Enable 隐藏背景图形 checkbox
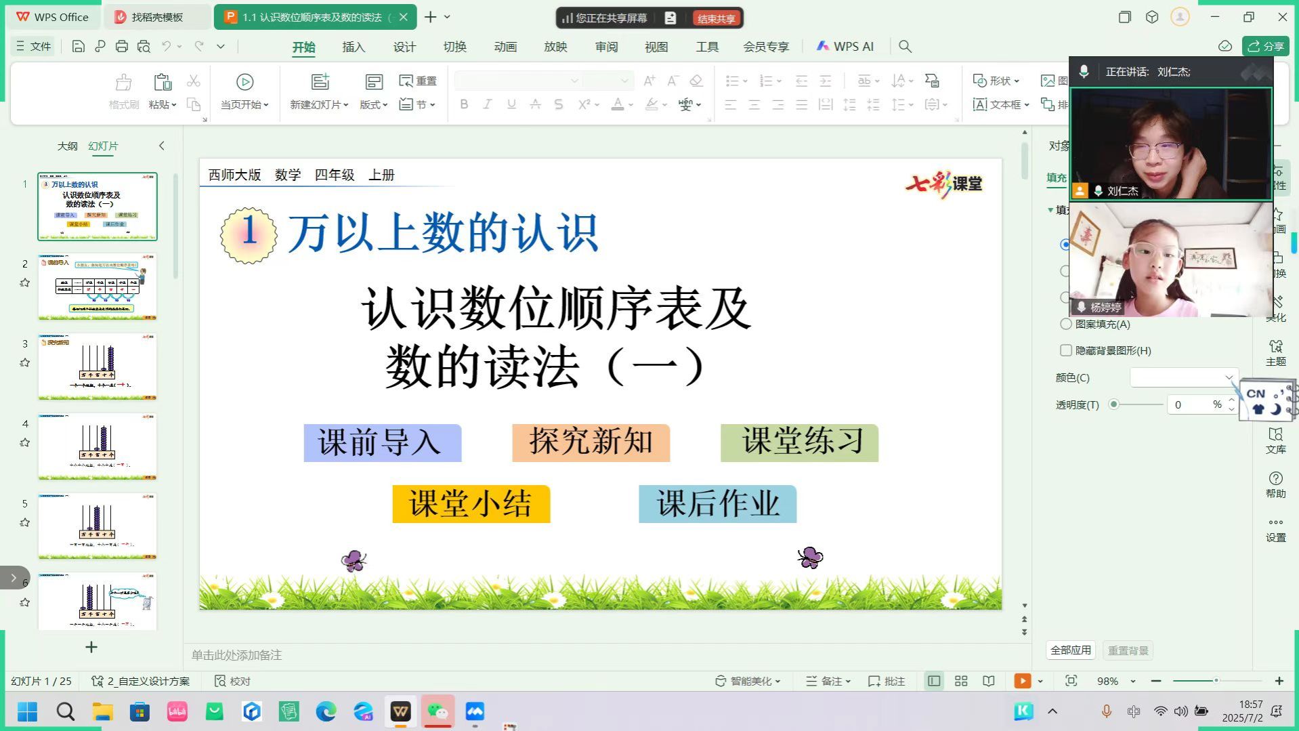 coord(1066,350)
